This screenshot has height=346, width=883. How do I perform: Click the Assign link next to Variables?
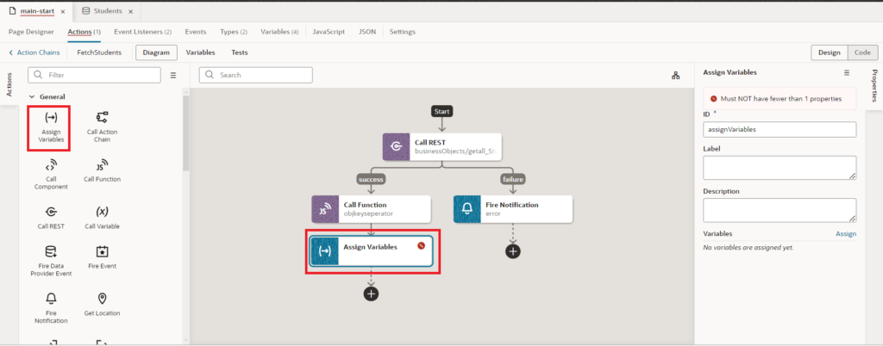845,233
